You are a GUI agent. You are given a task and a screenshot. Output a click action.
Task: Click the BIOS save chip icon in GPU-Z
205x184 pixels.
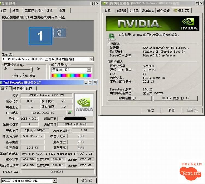(70, 113)
